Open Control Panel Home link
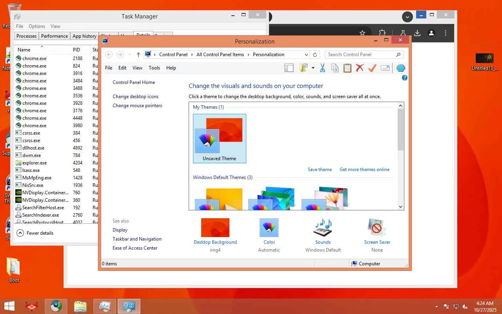Screen dimensions: 502x314 [x=134, y=82]
